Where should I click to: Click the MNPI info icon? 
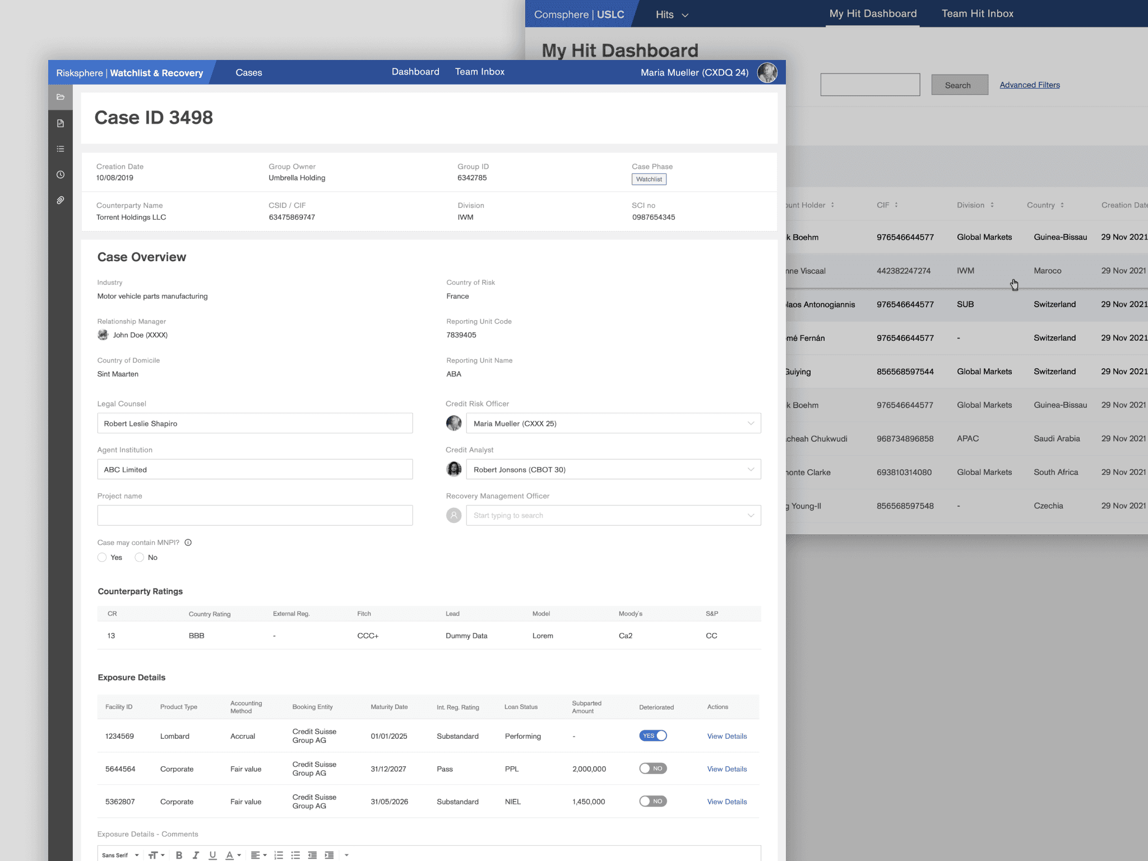(188, 543)
